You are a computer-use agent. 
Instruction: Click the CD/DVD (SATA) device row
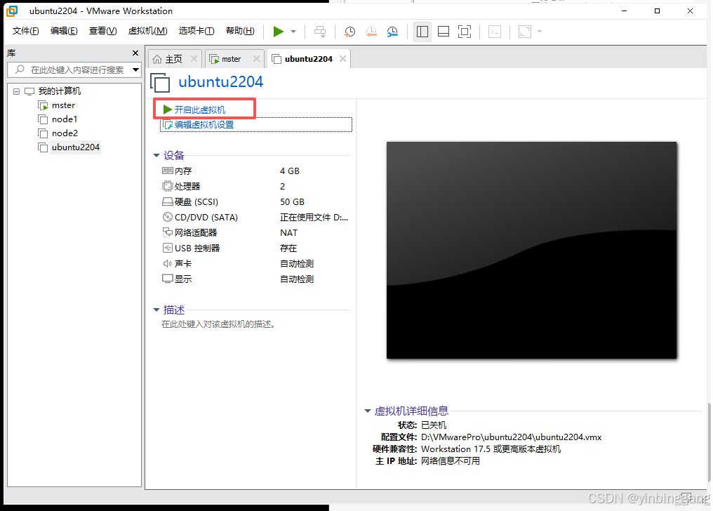(255, 218)
